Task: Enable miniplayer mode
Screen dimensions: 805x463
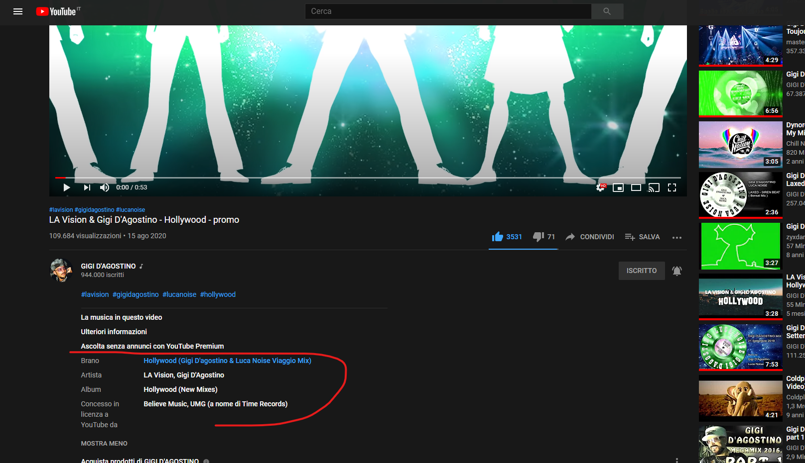Action: [x=618, y=187]
